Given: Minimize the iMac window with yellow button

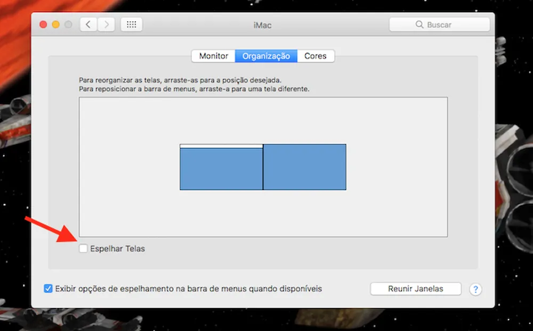Looking at the screenshot, I should tap(56, 24).
